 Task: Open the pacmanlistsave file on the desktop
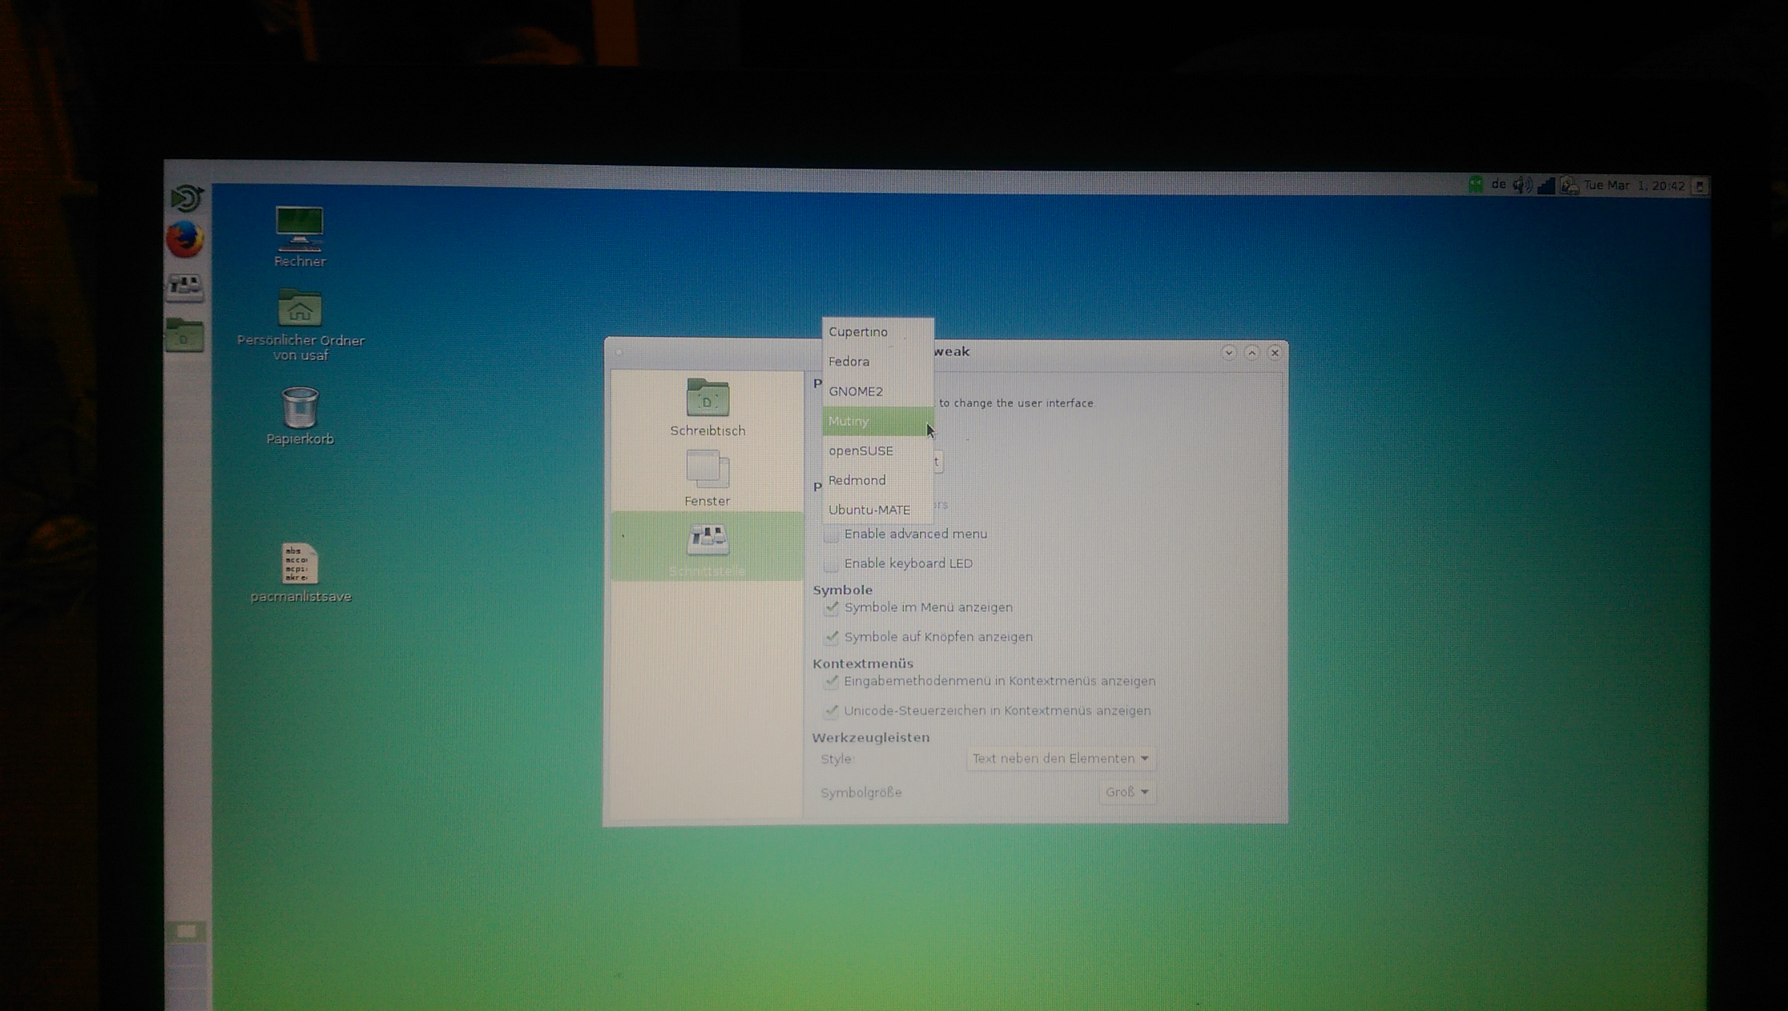click(x=300, y=573)
